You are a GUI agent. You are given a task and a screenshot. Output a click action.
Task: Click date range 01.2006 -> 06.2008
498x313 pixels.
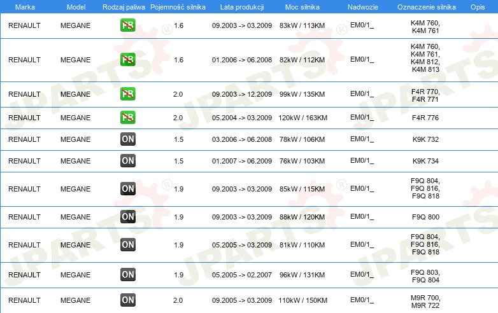242,60
